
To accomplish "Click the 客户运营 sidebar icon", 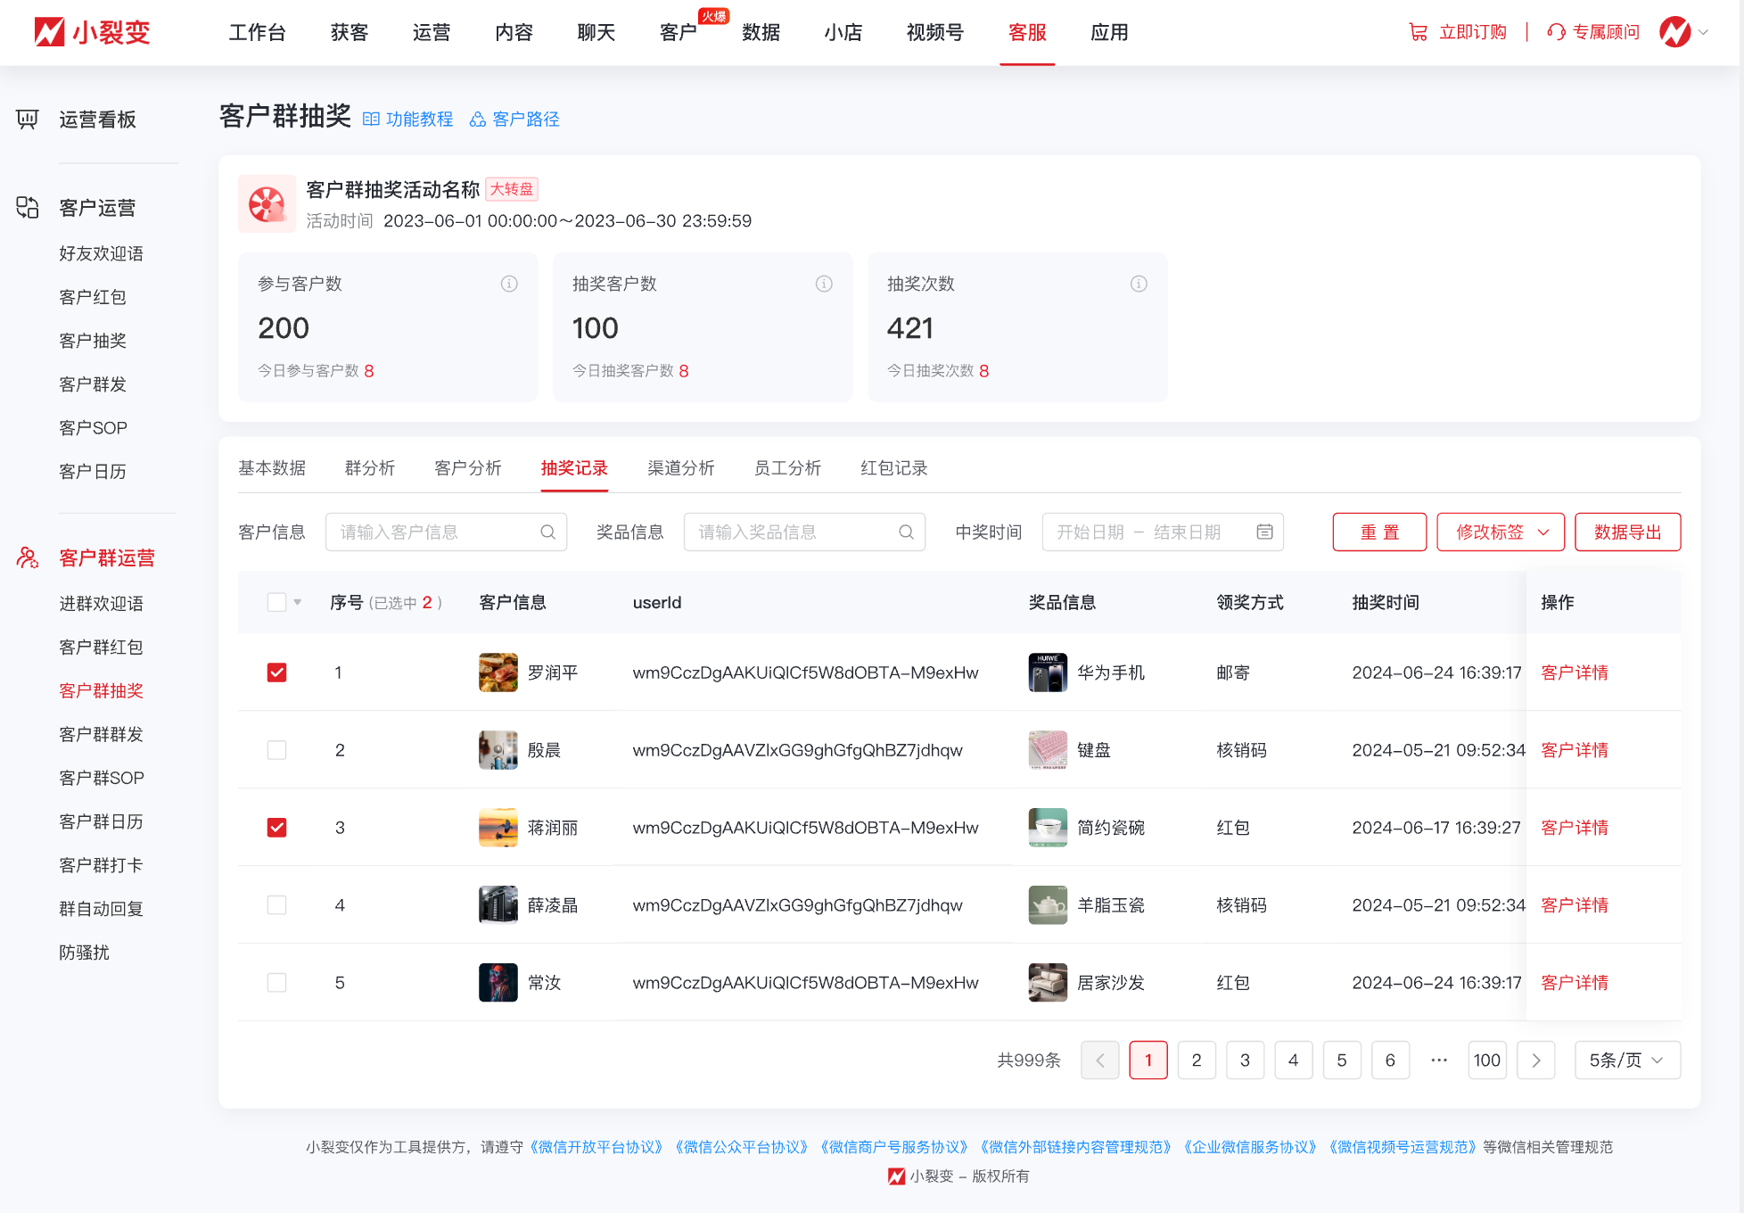I will [x=28, y=208].
